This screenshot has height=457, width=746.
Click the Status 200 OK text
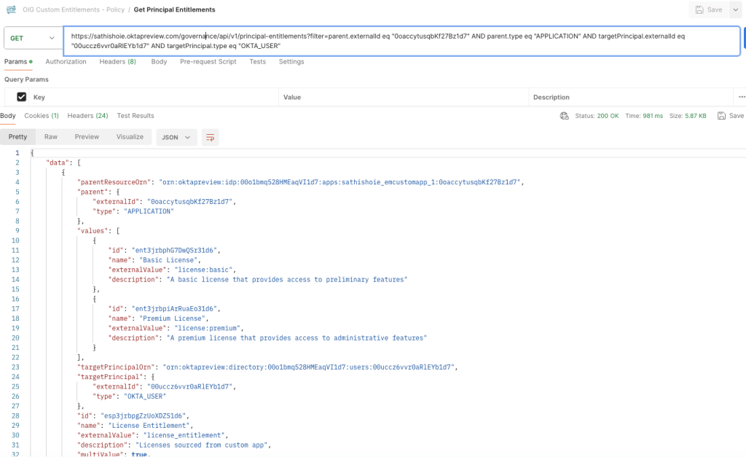click(x=597, y=116)
